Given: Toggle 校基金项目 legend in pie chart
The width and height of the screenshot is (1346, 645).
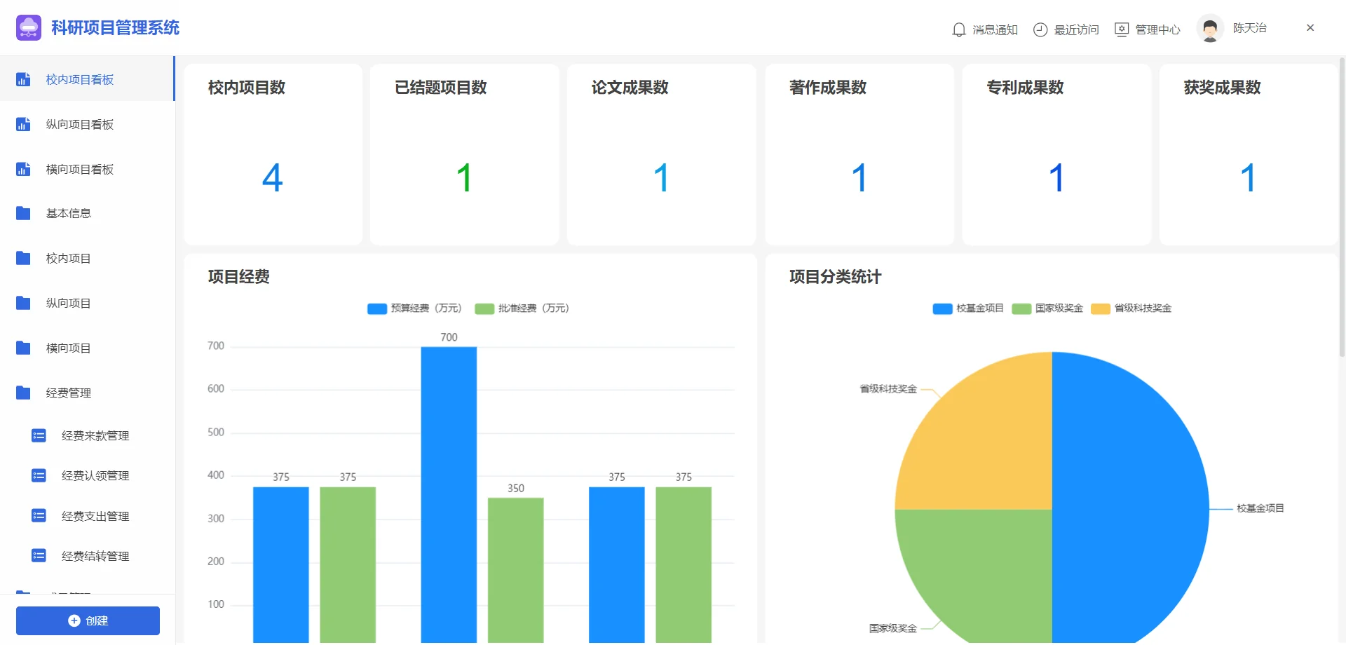Looking at the screenshot, I should point(968,308).
